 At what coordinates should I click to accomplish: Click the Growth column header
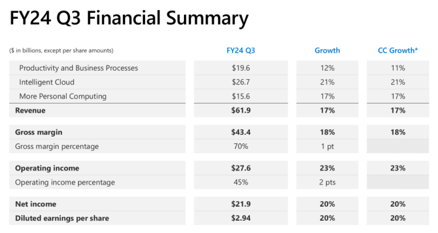(x=327, y=50)
